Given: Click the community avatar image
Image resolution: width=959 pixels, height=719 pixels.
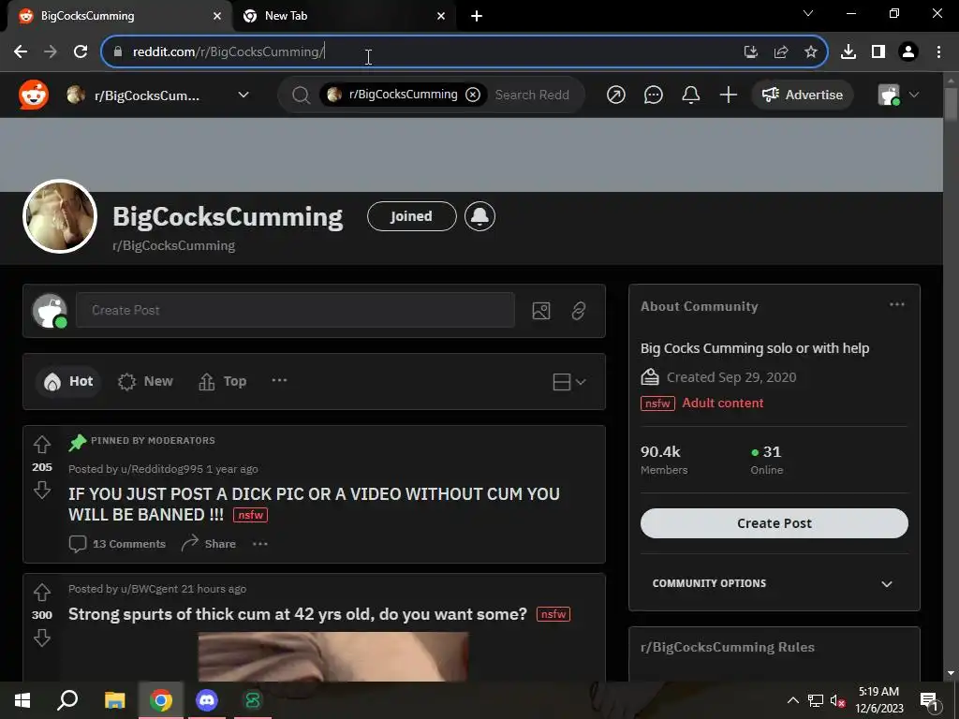Looking at the screenshot, I should coord(60,216).
